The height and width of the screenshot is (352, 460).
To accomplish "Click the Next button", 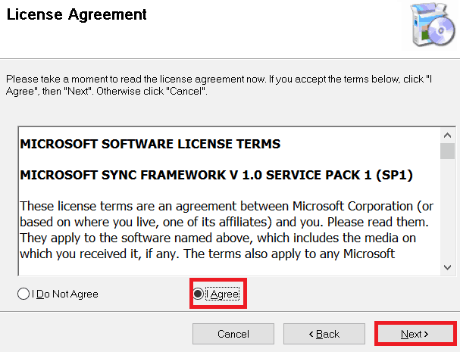I will point(415,334).
